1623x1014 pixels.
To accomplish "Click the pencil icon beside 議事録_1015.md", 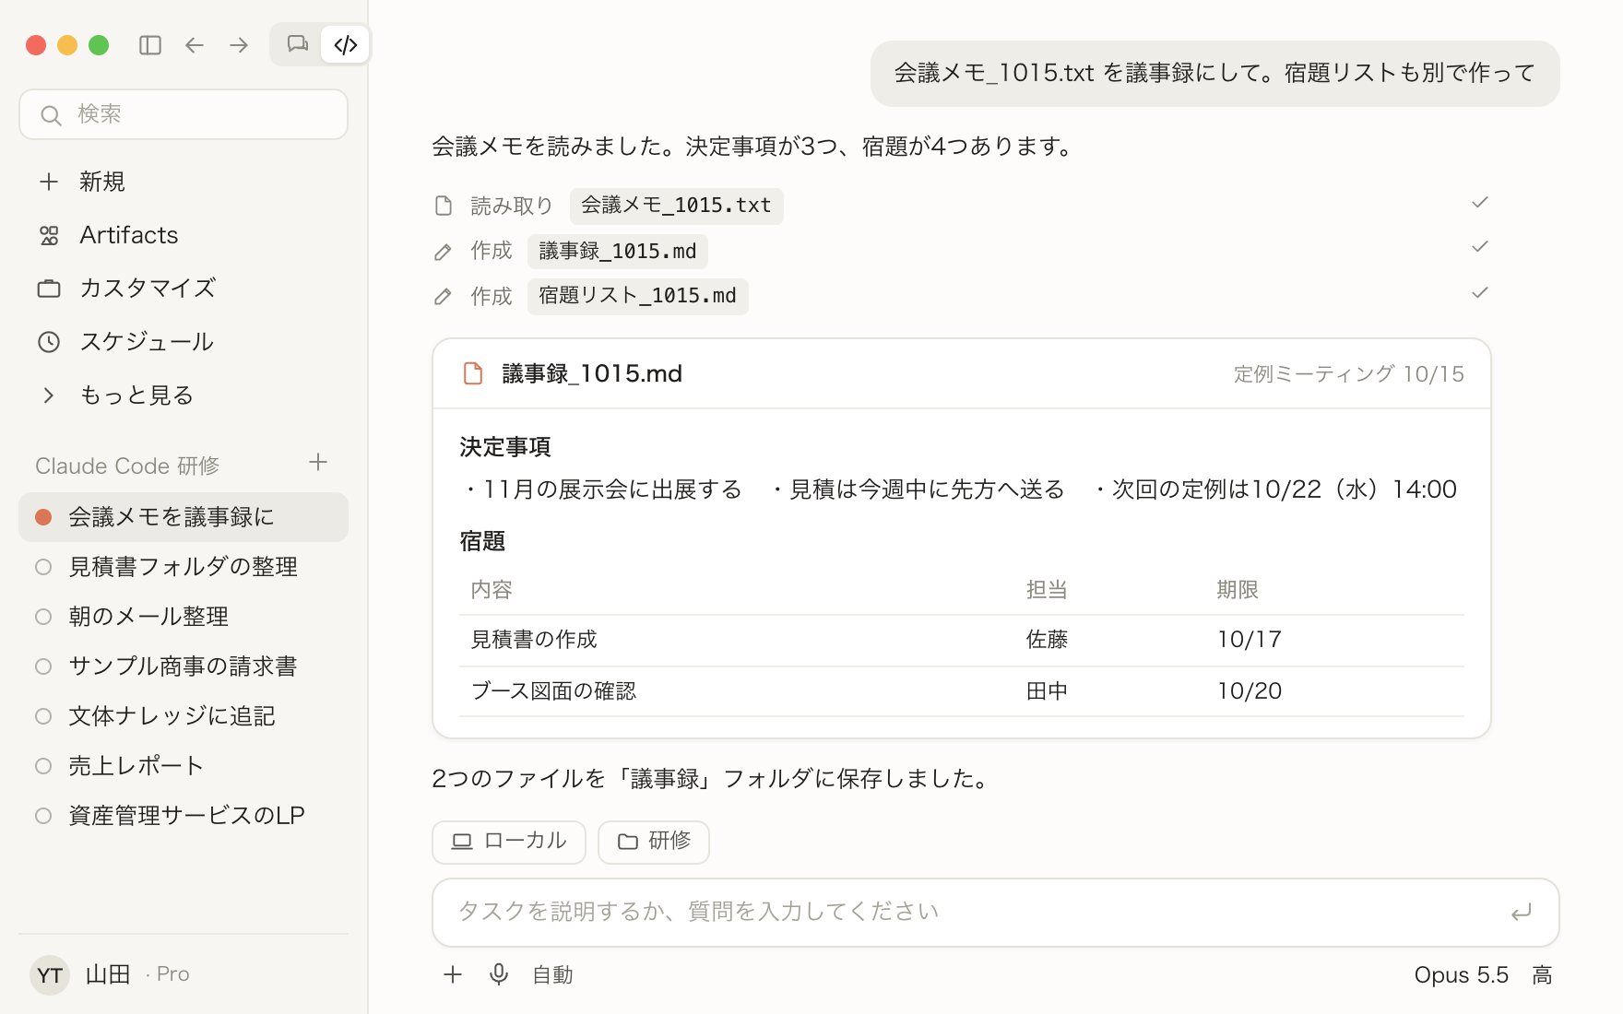I will coord(444,252).
